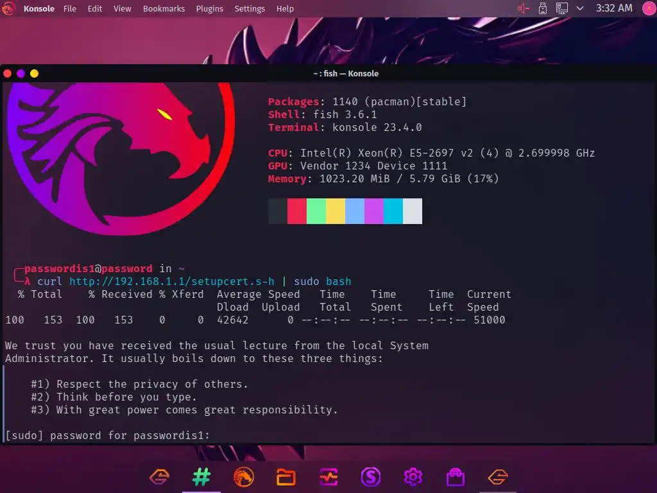
Task: Click the green color block
Action: tap(316, 211)
